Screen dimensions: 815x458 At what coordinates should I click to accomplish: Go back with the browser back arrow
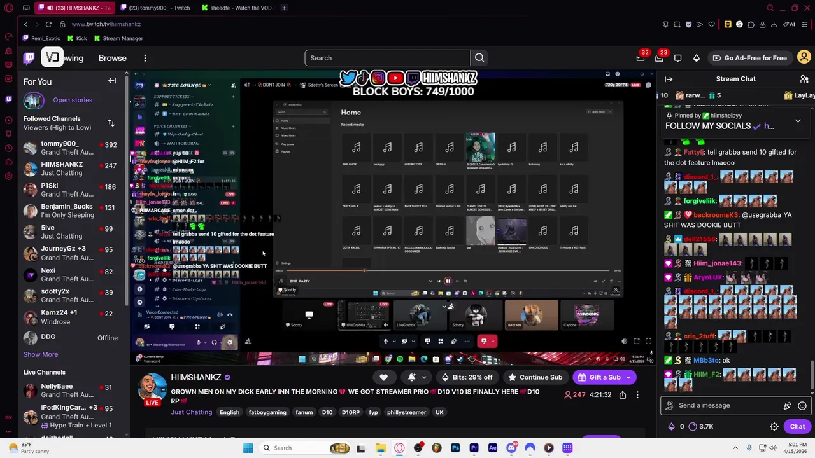pyautogui.click(x=25, y=24)
